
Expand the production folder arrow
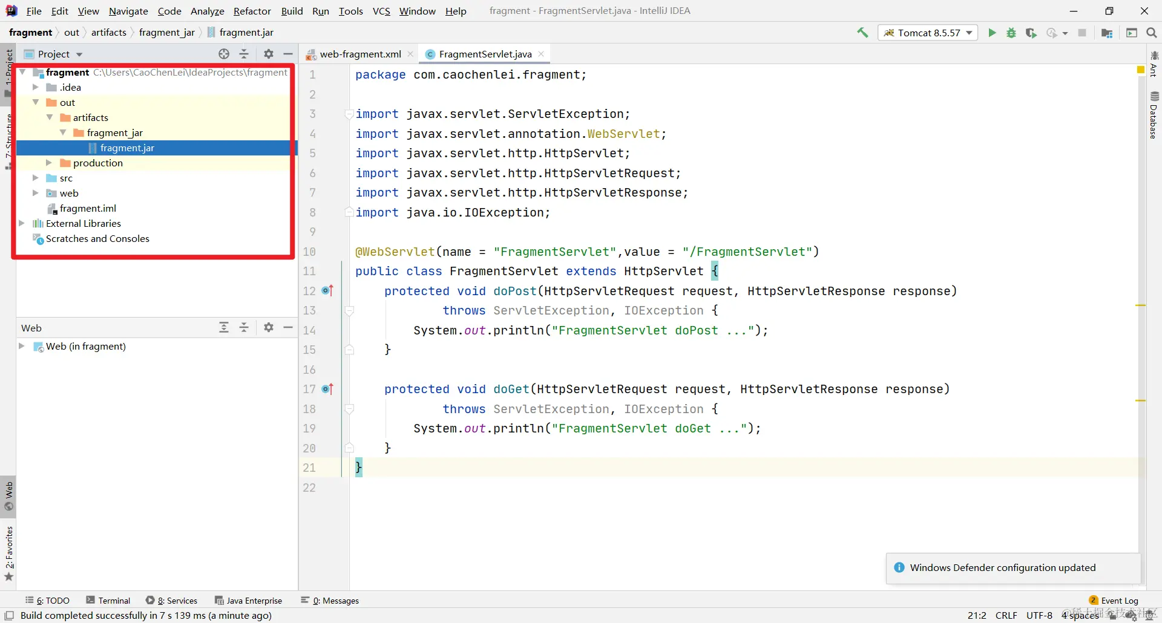point(50,163)
